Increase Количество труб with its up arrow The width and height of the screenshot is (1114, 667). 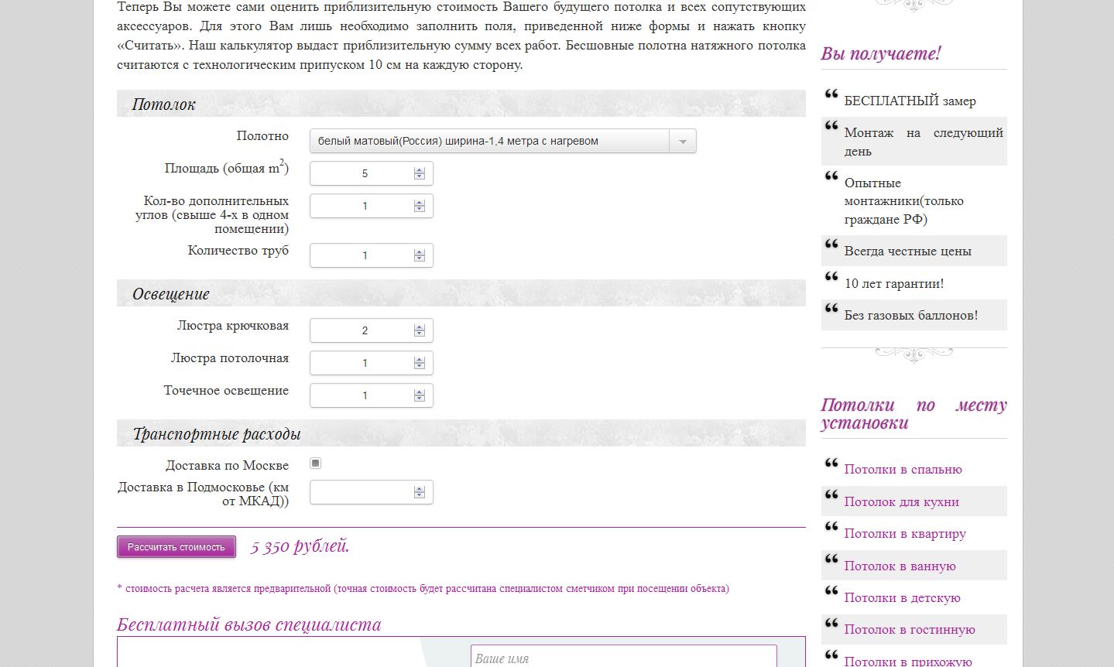[x=420, y=252]
